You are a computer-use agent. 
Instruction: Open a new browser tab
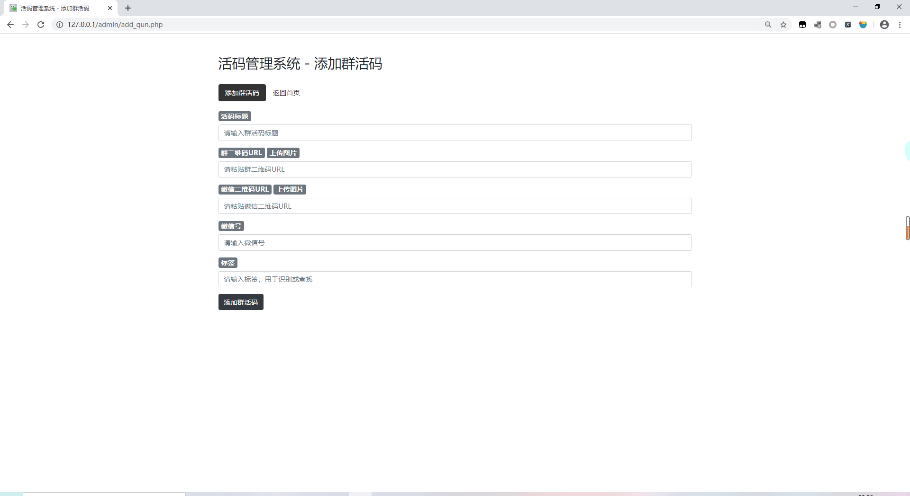(x=128, y=8)
